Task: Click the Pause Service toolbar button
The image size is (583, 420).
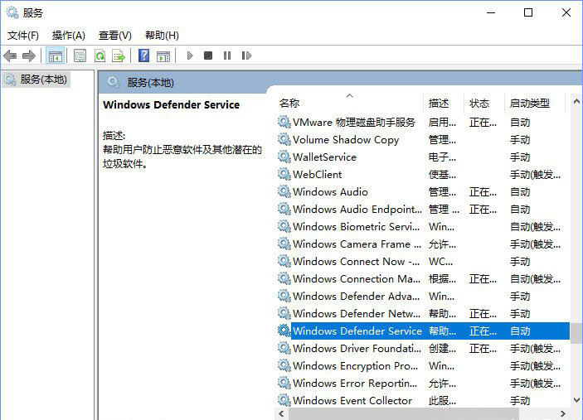Action: [x=226, y=56]
